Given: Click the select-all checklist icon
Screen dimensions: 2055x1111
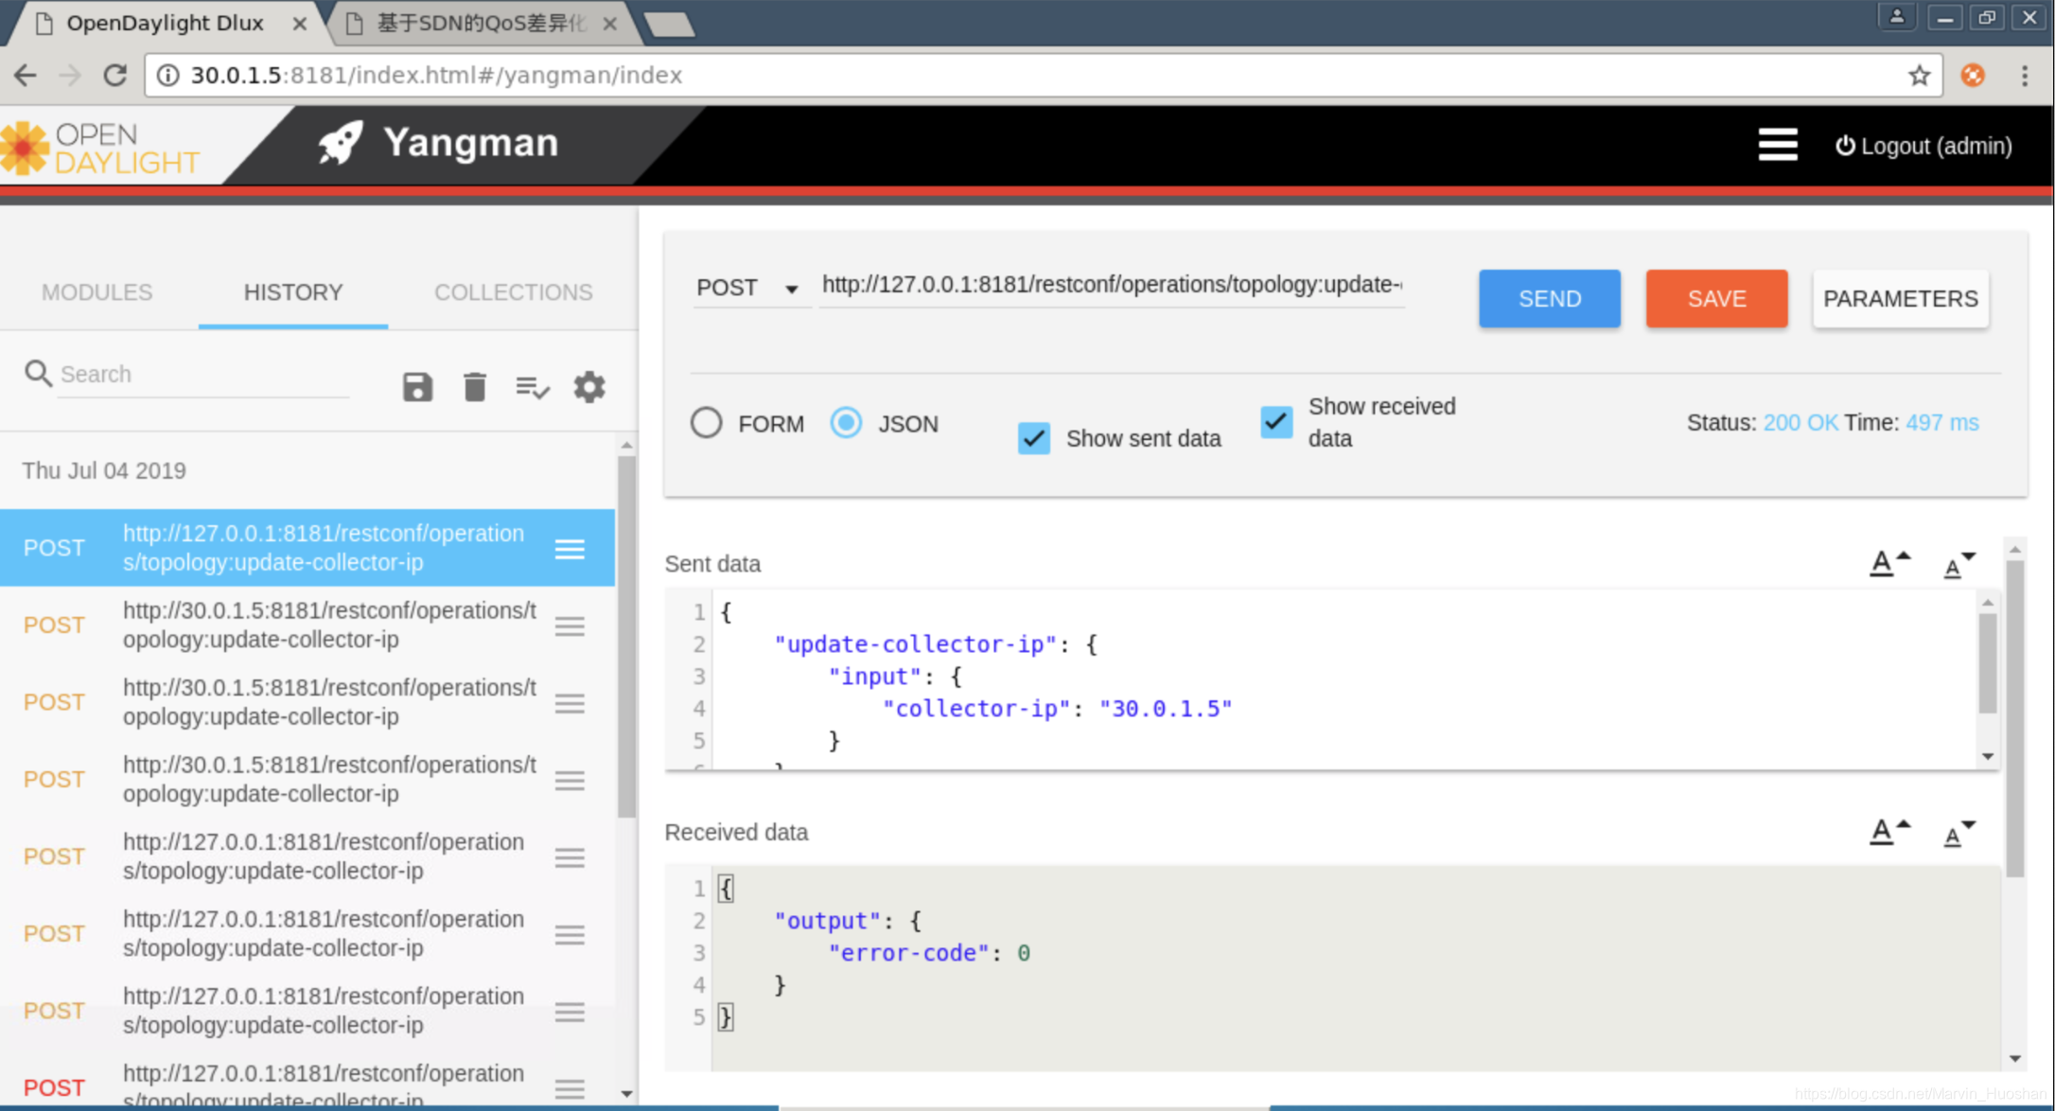Looking at the screenshot, I should pos(532,387).
